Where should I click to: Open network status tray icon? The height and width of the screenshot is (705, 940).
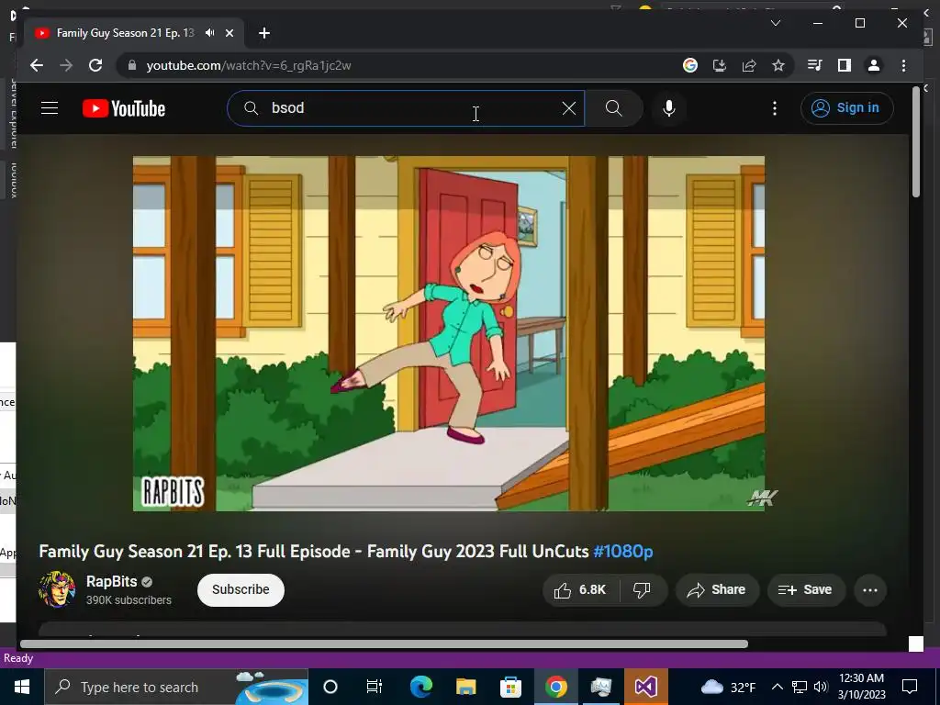tap(800, 687)
